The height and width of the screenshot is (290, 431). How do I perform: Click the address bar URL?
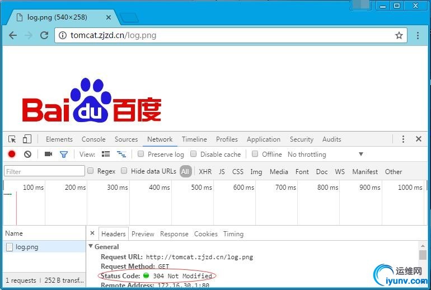[113, 35]
